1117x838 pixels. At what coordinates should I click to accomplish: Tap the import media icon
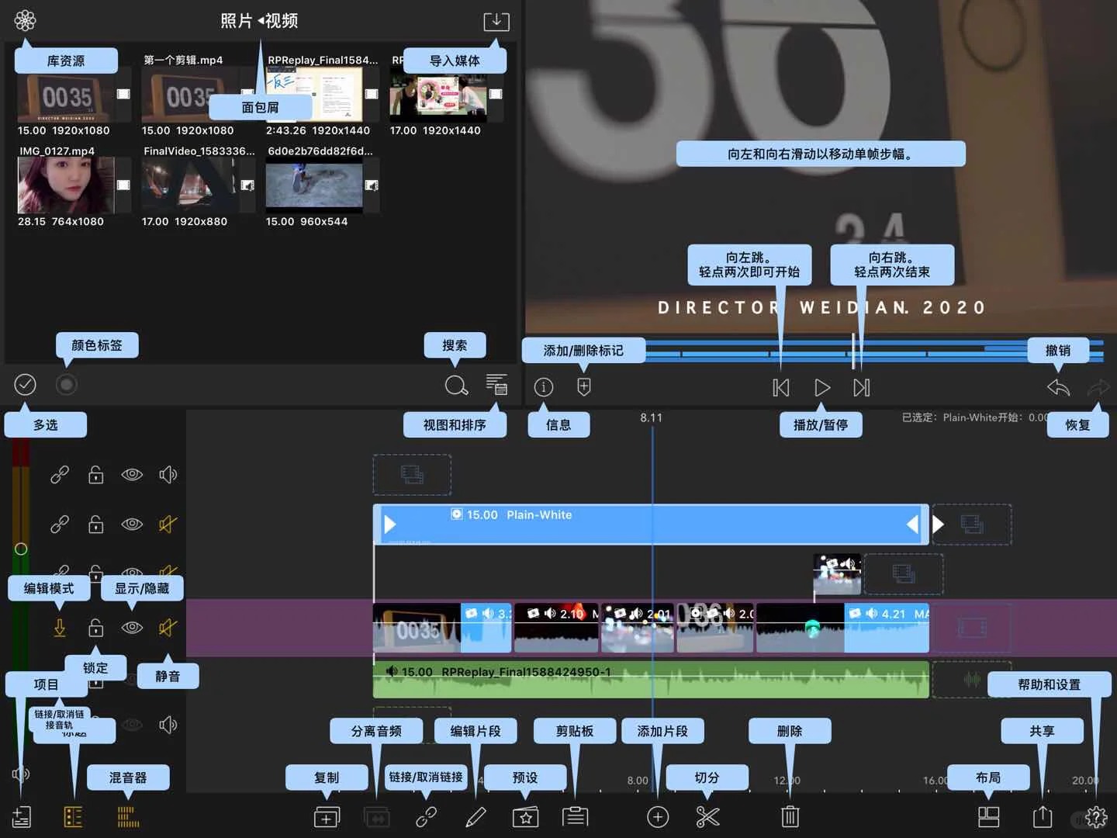(x=496, y=21)
